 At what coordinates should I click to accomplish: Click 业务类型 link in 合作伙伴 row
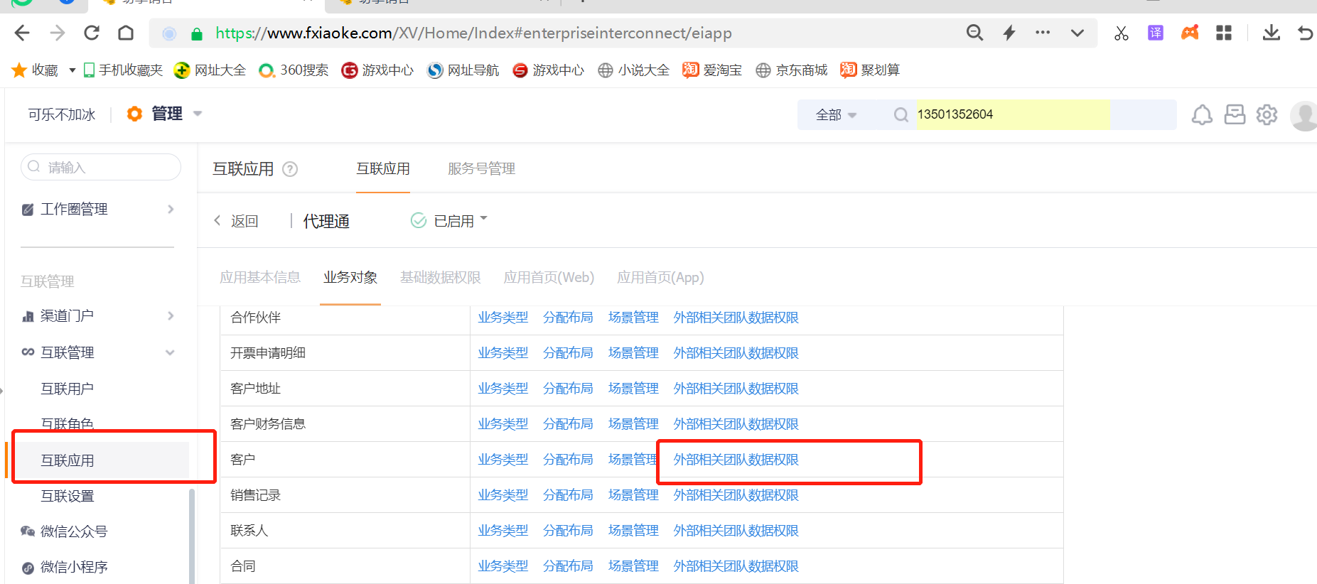coord(502,318)
